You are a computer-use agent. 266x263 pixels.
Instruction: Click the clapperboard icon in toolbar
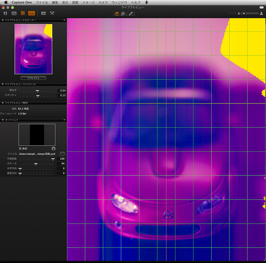click(14, 13)
